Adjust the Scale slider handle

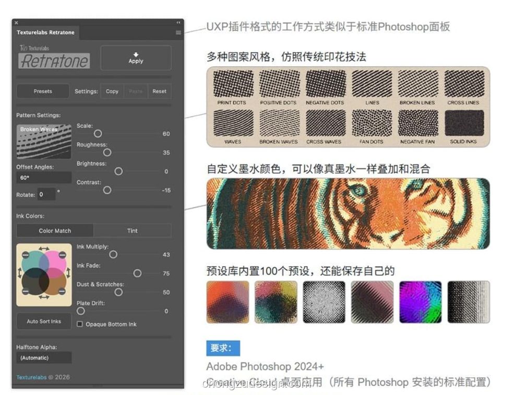tap(98, 133)
